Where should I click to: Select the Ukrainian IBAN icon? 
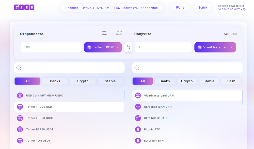[x=138, y=107]
